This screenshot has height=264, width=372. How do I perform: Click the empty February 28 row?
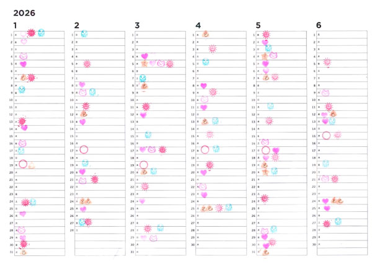(x=100, y=230)
